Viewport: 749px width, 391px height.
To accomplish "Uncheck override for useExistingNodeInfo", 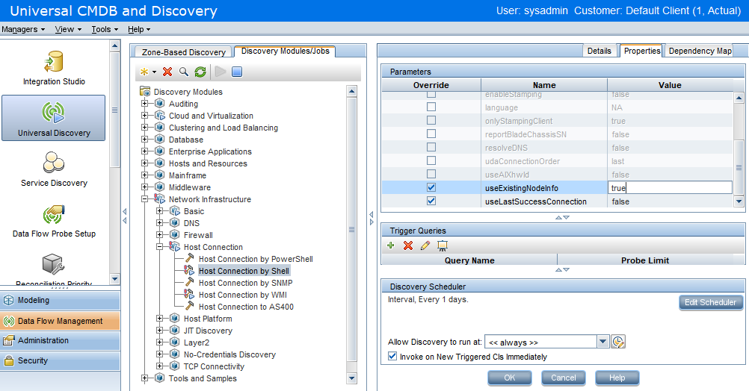I will 431,188.
